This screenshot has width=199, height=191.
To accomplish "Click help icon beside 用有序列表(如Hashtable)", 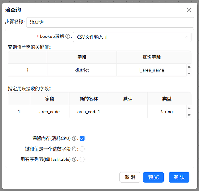I will [74, 159].
